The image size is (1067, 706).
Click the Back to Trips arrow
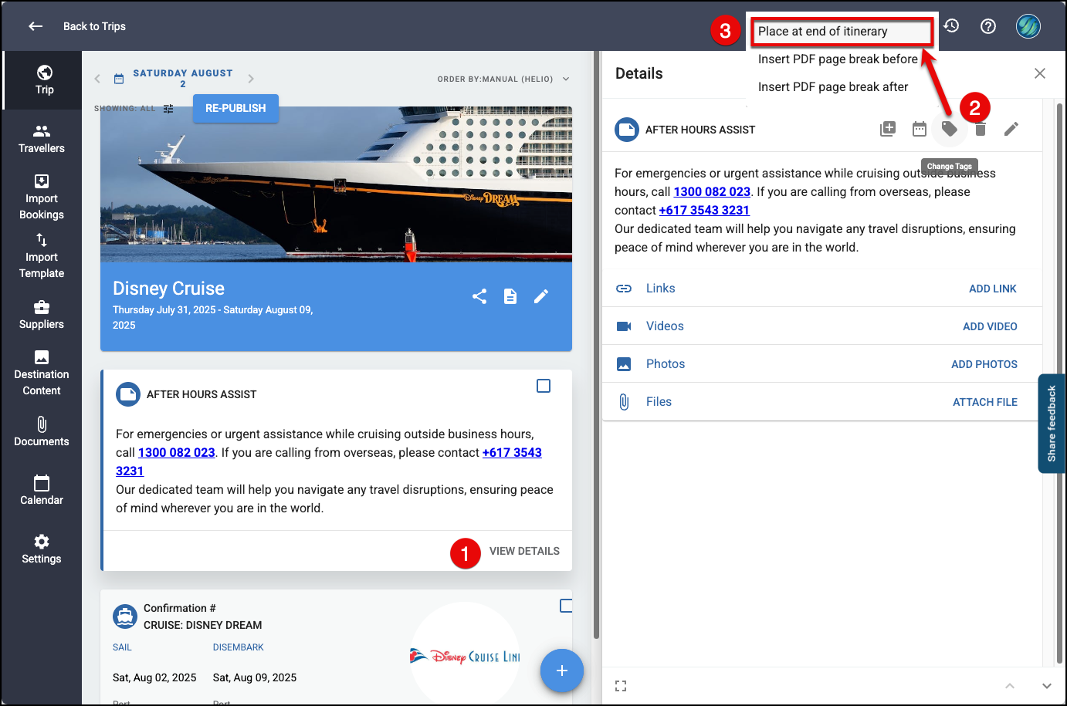pos(36,26)
